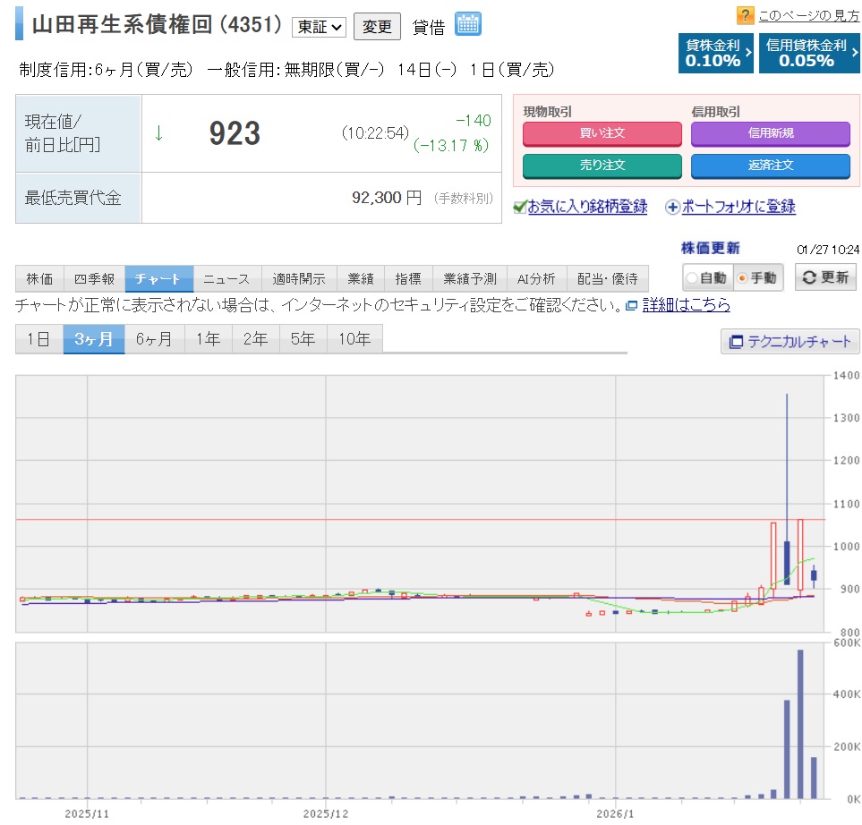Select the 自動 price update radio button
Screen dimensions: 862x825
[x=692, y=278]
